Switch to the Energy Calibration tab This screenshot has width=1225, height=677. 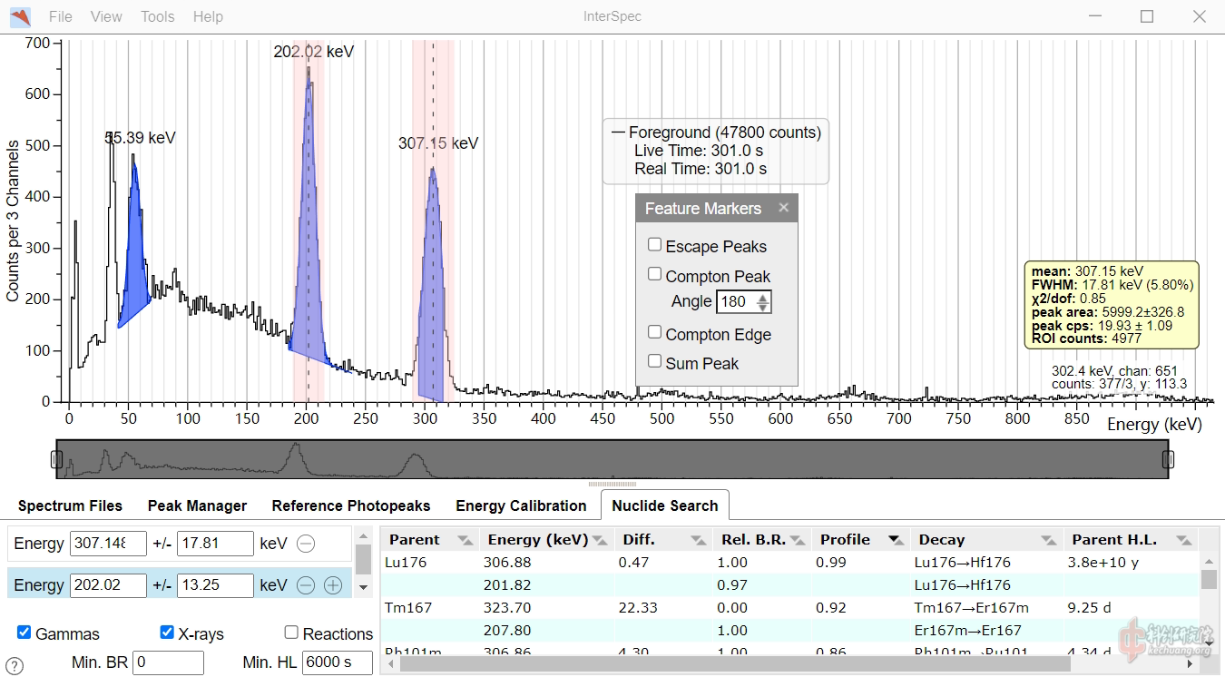521,505
